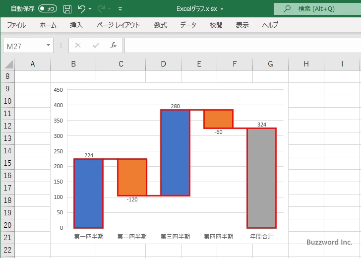The width and height of the screenshot is (361, 258).
Task: Switch to the 表示 tab
Action: [242, 25]
